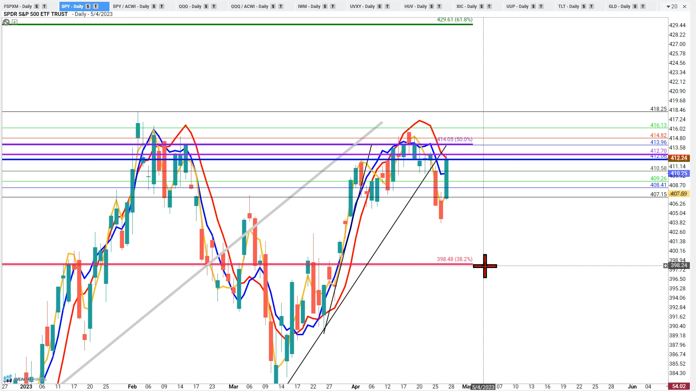Image resolution: width=696 pixels, height=391 pixels.
Task: Click the plus square icon below chart title
Action: pos(14,22)
